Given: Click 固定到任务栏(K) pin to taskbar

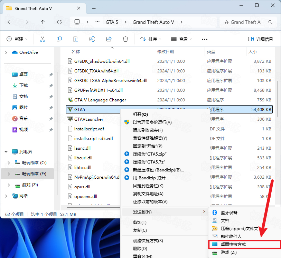Looking at the screenshot, I should [x=148, y=186].
